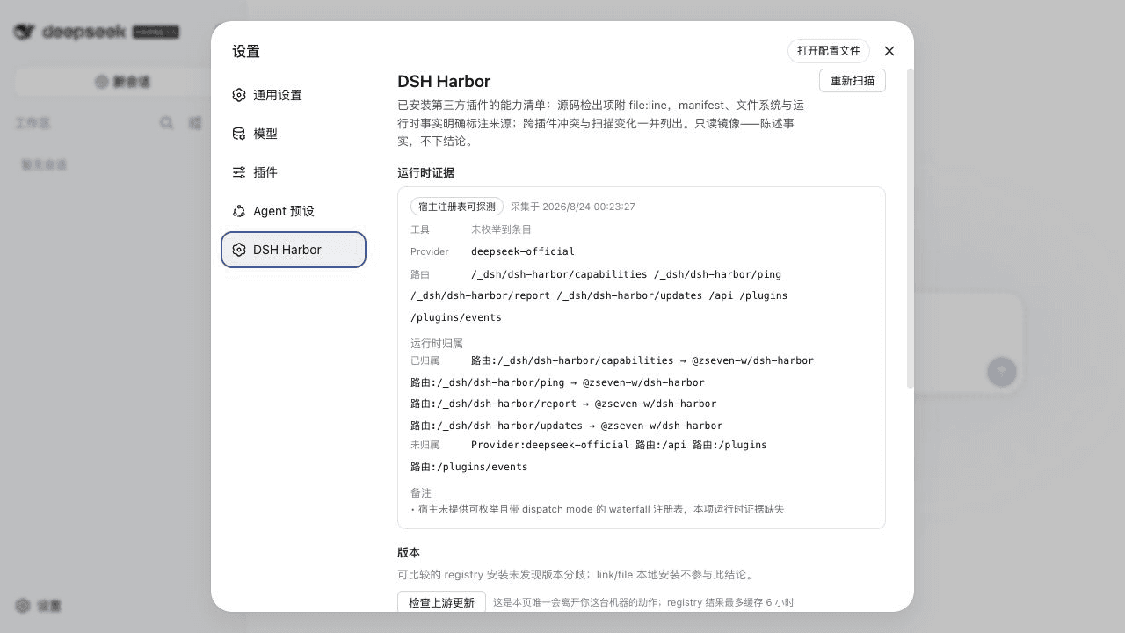Switch to the 插件 plugins section

293,172
